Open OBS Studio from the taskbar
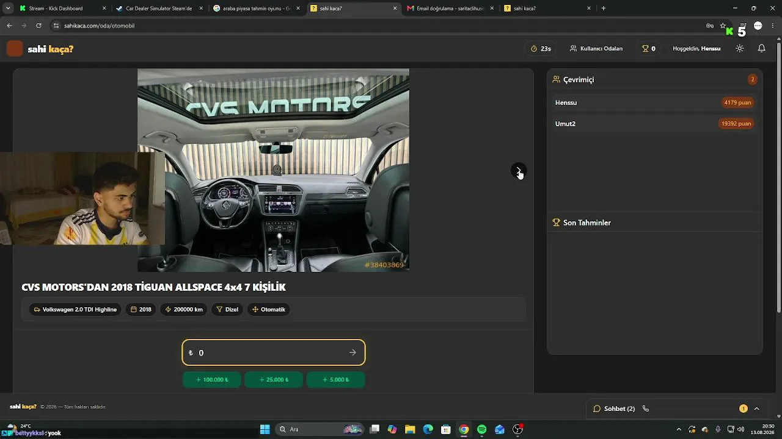 tap(517, 429)
